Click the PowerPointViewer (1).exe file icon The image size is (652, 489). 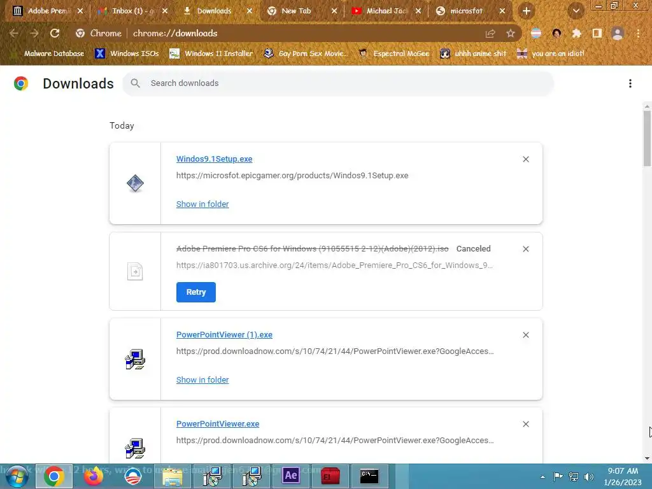(x=135, y=359)
